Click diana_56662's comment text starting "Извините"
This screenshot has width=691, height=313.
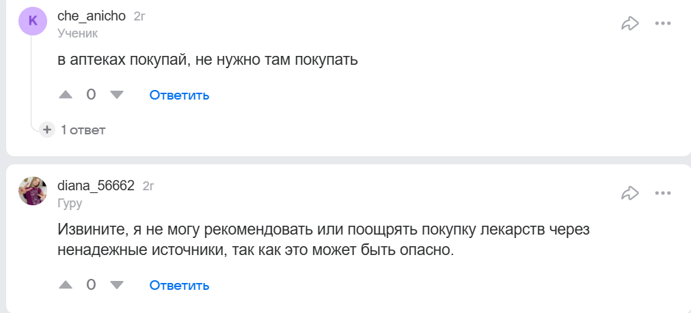(323, 239)
